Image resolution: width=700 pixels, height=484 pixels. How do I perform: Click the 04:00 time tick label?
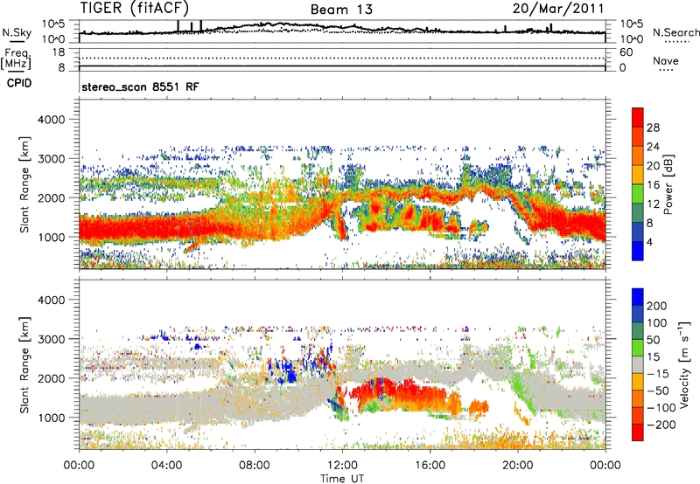[166, 466]
